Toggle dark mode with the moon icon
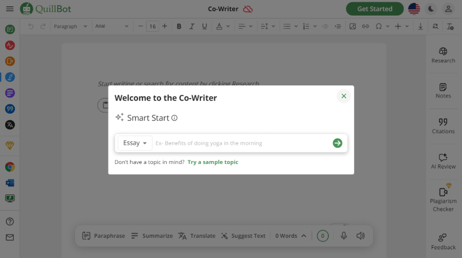 [431, 9]
